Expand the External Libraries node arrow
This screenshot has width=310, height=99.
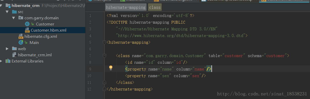(x=1, y=61)
